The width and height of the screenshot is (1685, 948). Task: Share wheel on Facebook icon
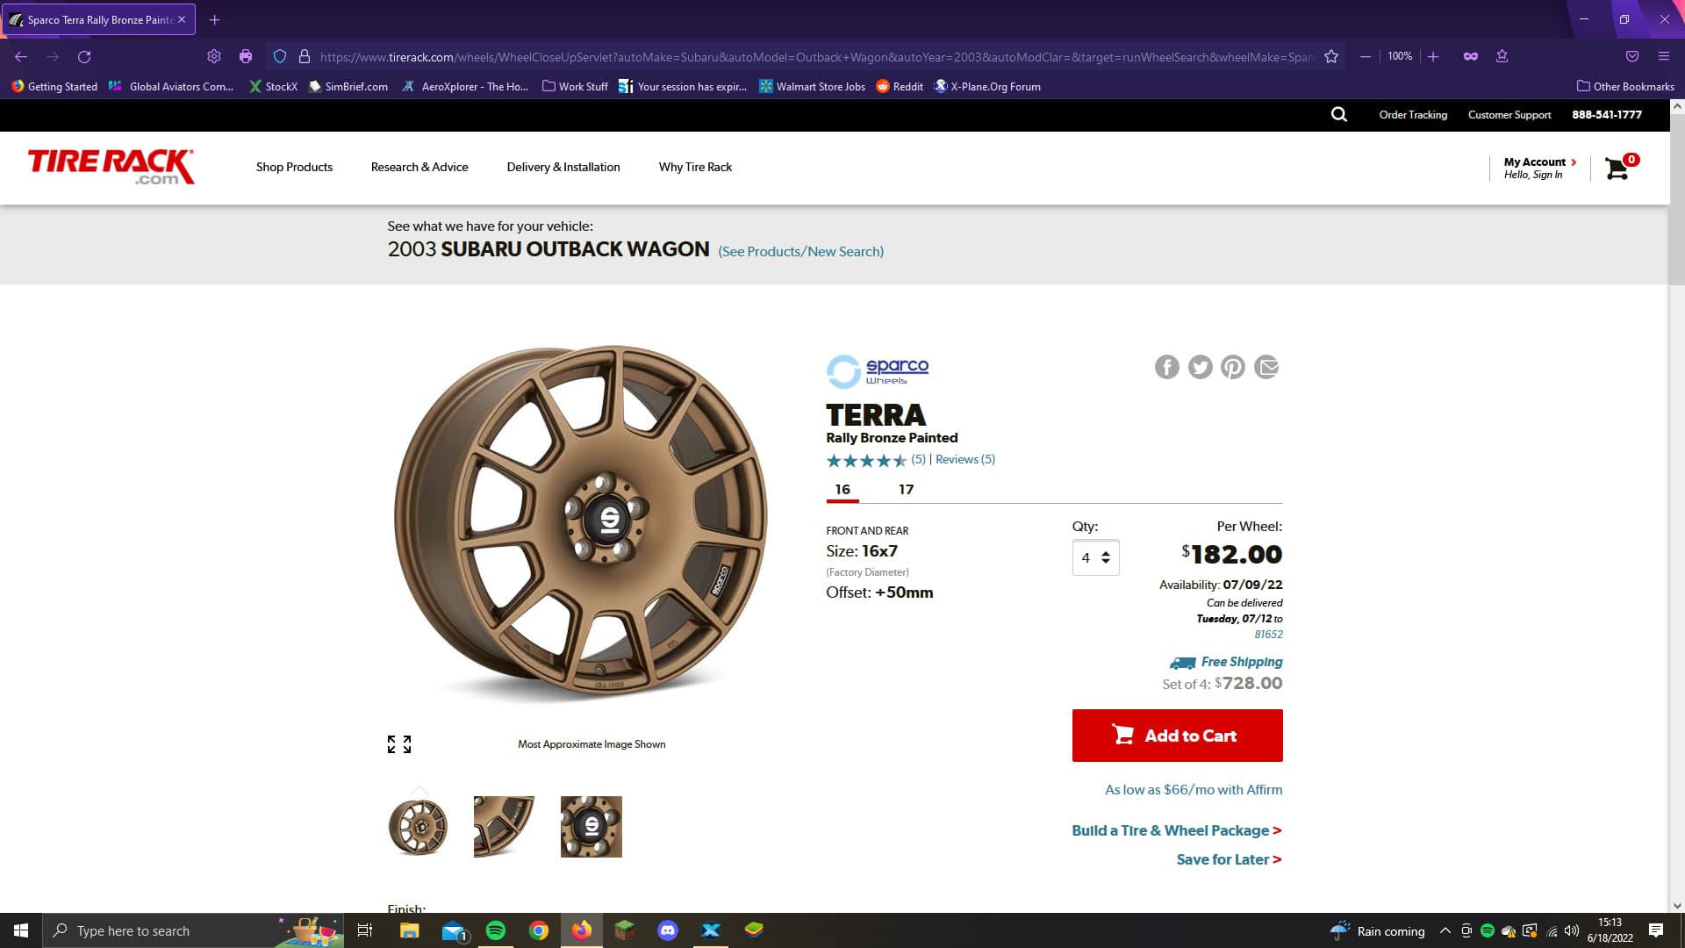pyautogui.click(x=1166, y=367)
